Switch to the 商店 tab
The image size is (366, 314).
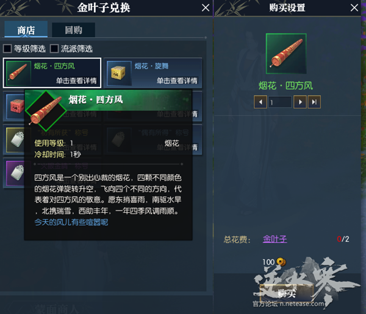tap(26, 30)
